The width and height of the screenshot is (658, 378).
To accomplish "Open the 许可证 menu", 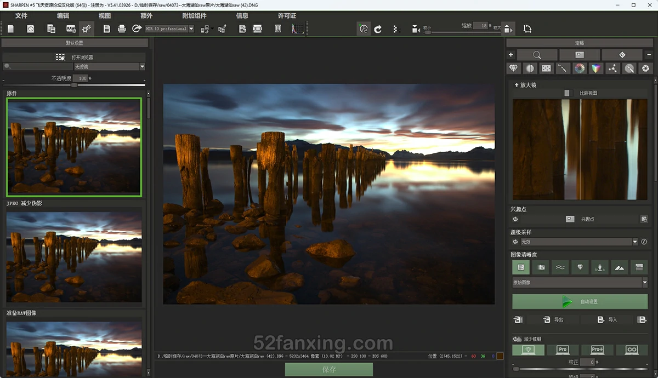I will [287, 16].
